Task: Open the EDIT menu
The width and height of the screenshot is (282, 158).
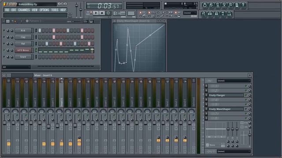Action: coord(14,10)
